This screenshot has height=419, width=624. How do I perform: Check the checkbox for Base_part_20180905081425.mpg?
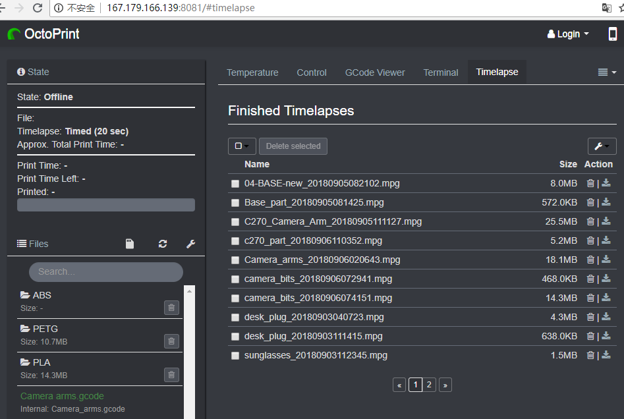(235, 202)
